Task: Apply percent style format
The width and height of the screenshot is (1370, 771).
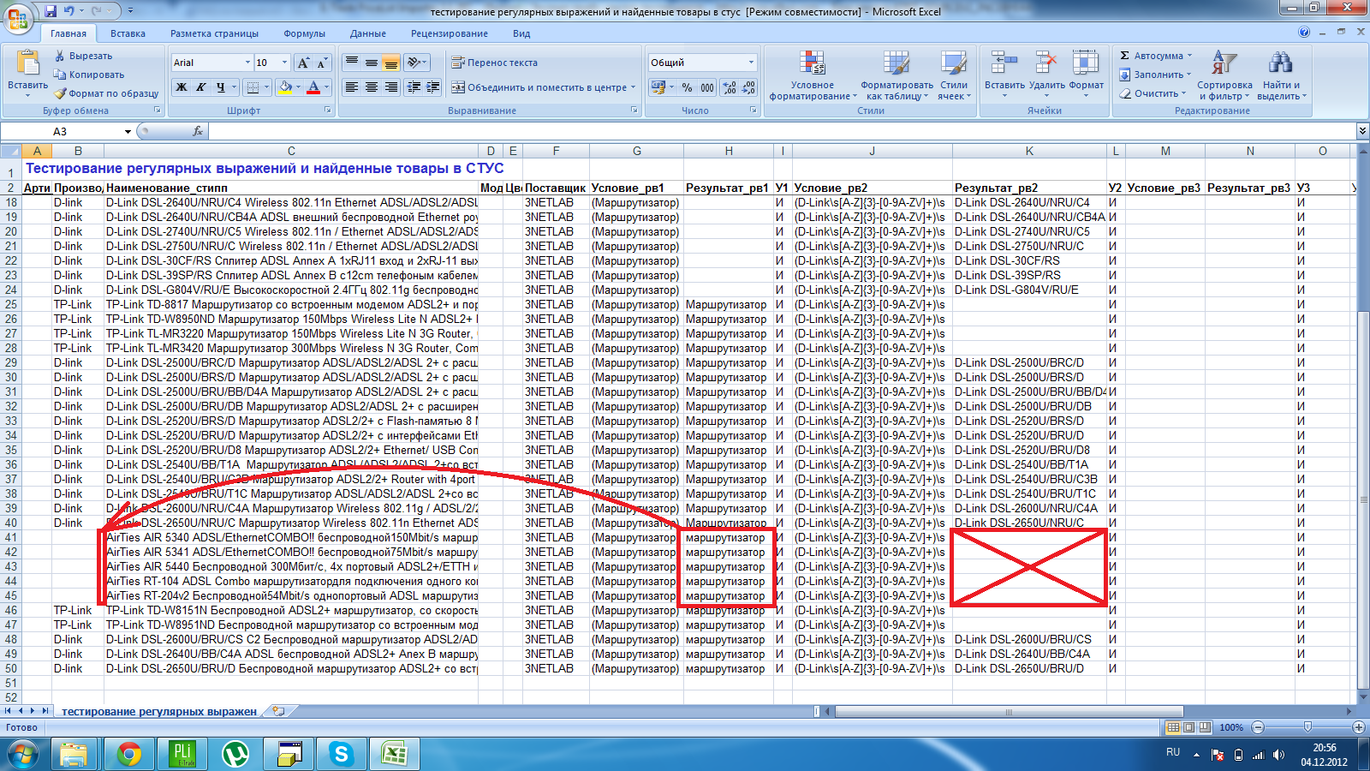Action: [x=687, y=87]
